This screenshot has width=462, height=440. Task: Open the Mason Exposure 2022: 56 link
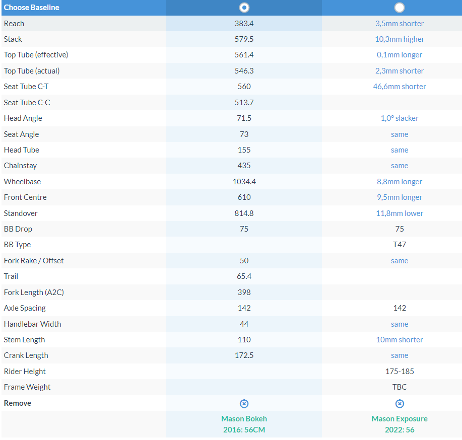point(400,424)
